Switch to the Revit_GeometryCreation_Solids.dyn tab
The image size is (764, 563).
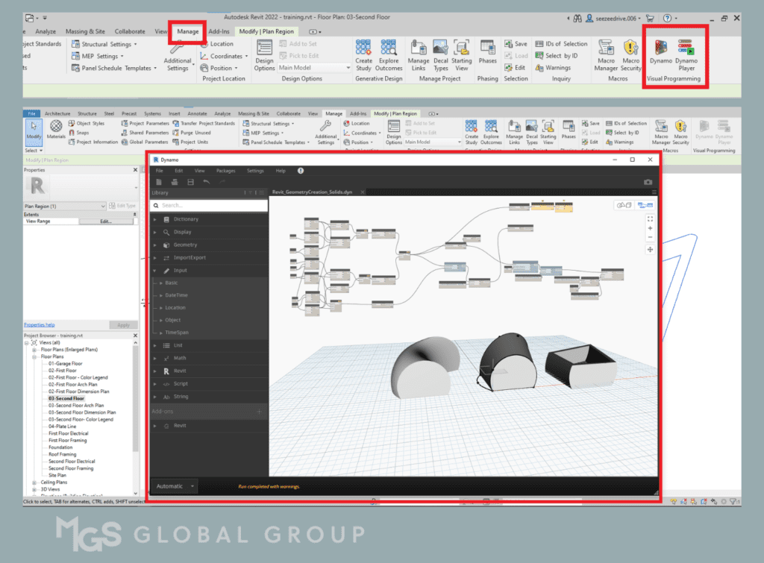coord(317,192)
